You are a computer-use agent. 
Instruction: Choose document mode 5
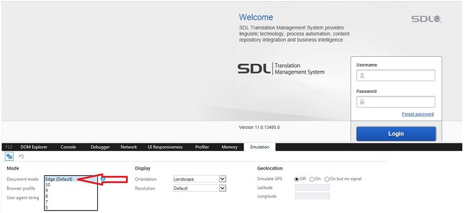pyautogui.click(x=71, y=207)
